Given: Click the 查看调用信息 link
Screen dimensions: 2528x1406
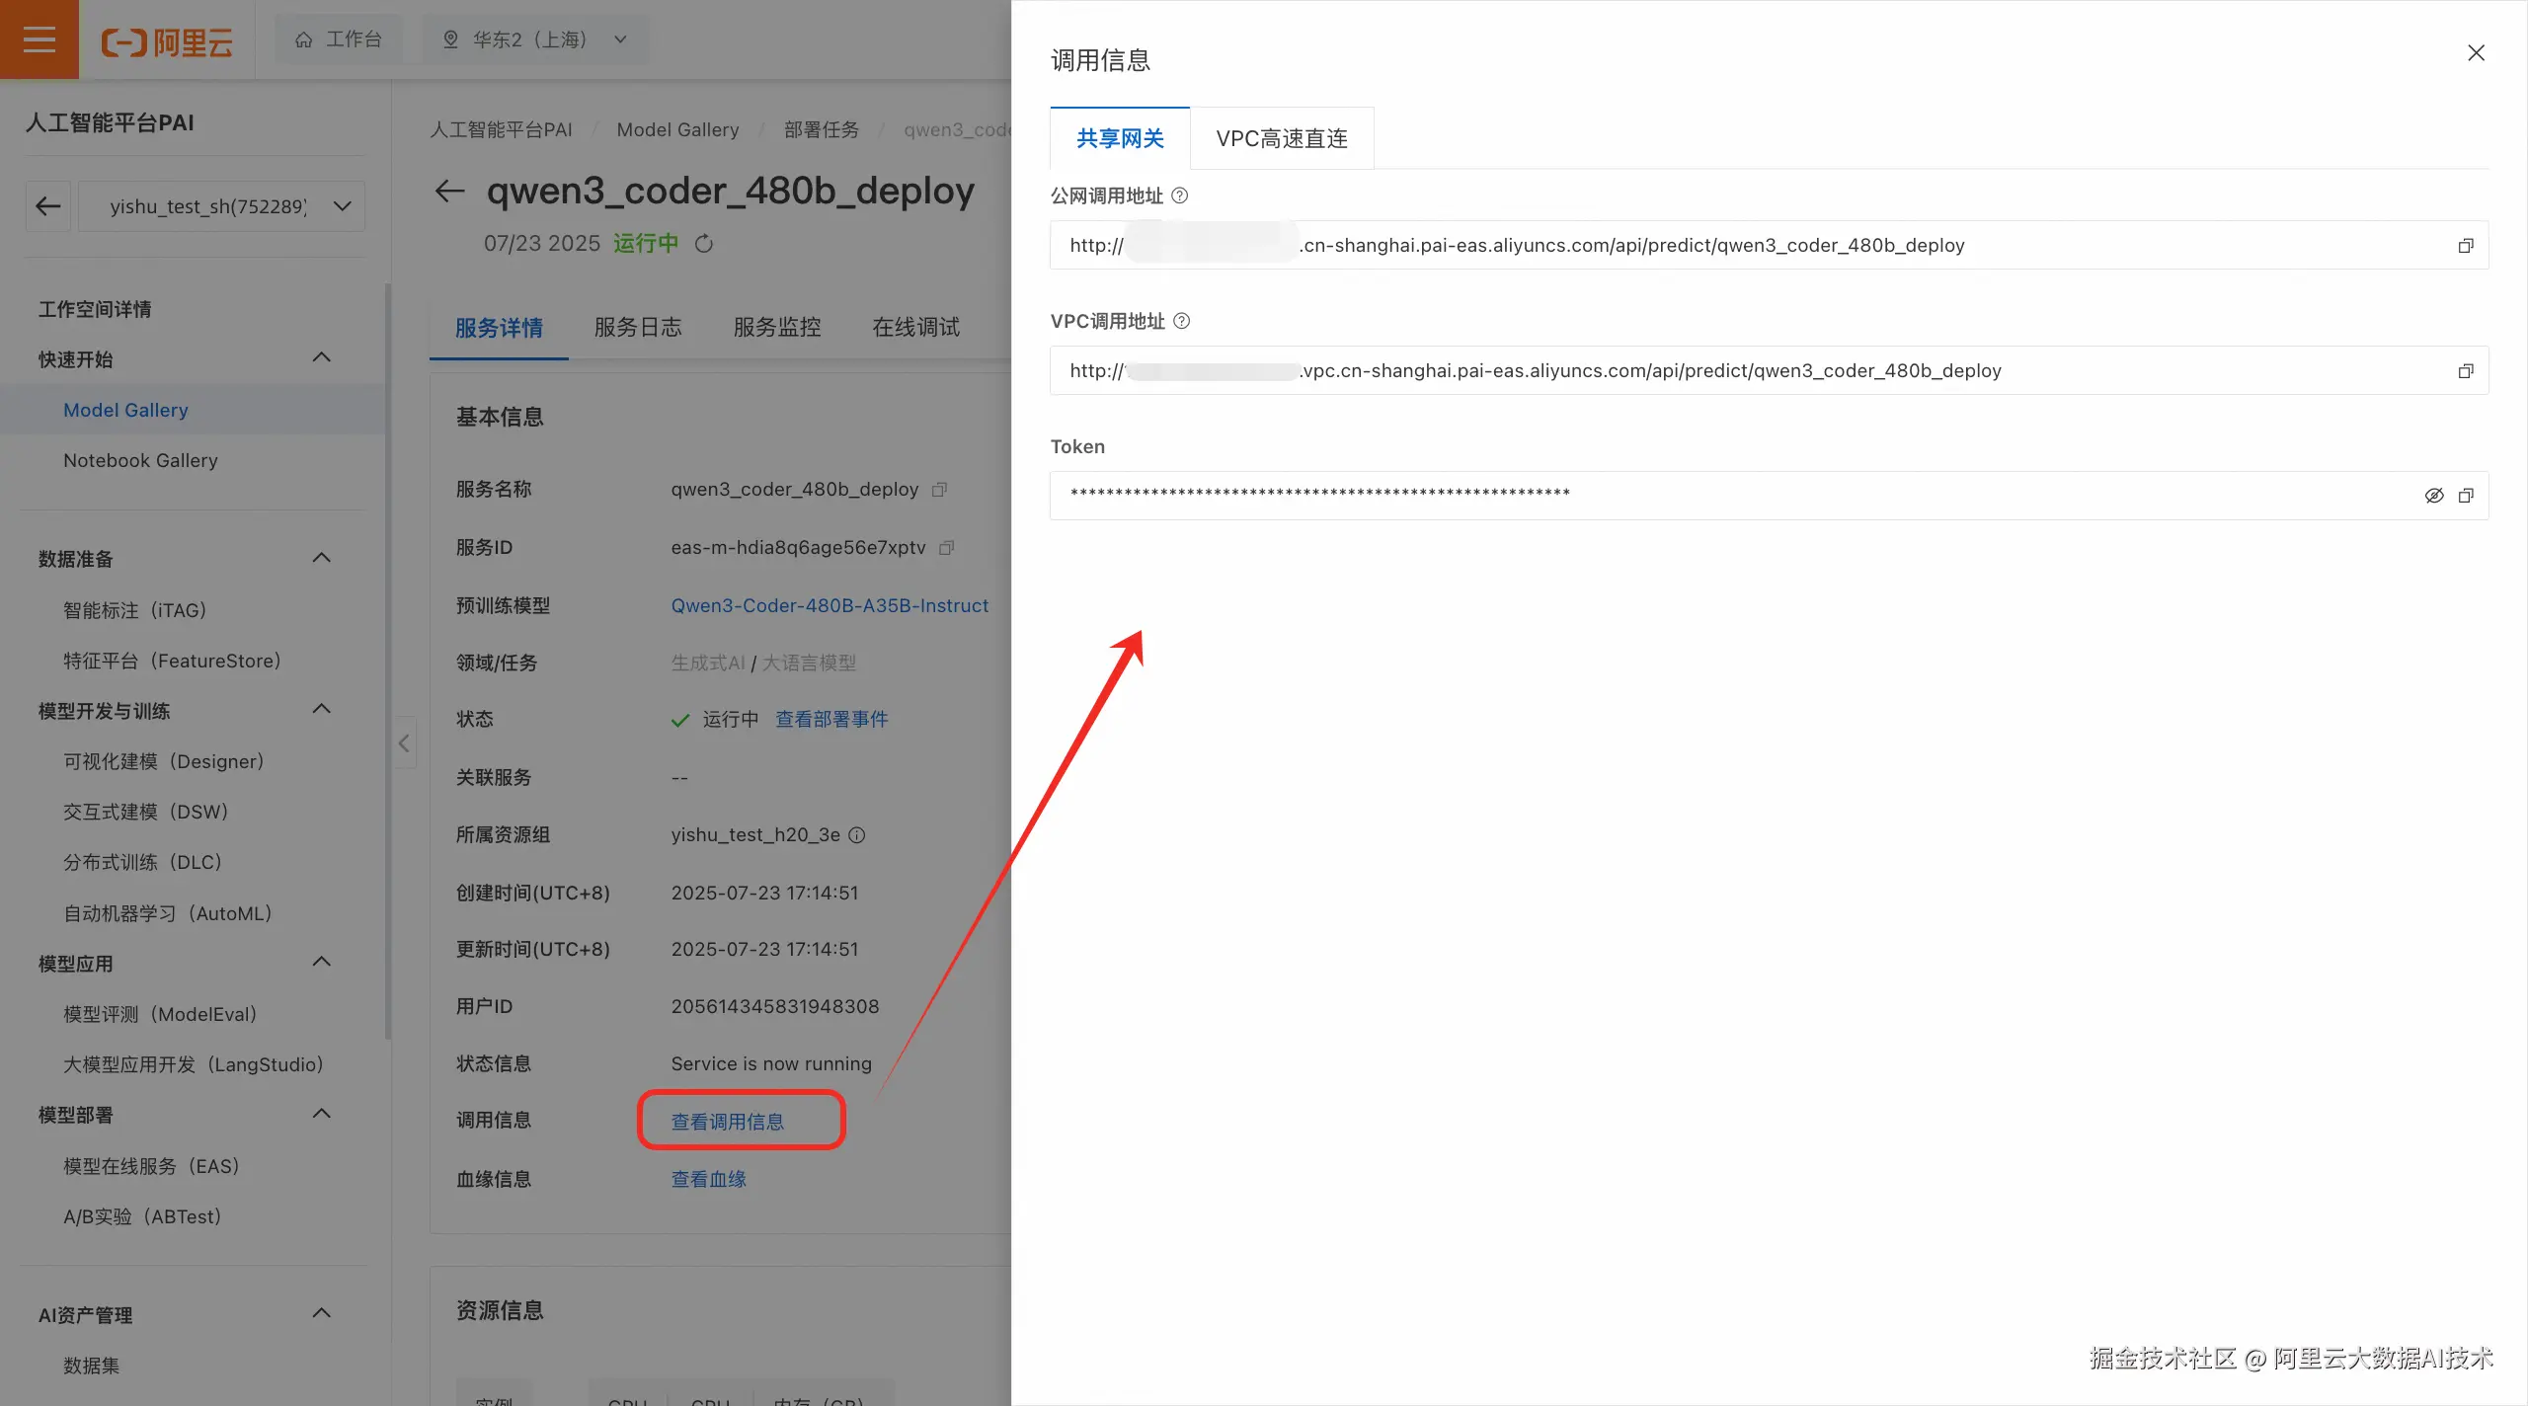Looking at the screenshot, I should (728, 1122).
